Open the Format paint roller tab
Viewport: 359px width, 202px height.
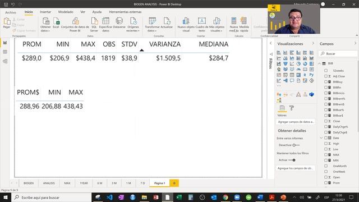click(292, 108)
